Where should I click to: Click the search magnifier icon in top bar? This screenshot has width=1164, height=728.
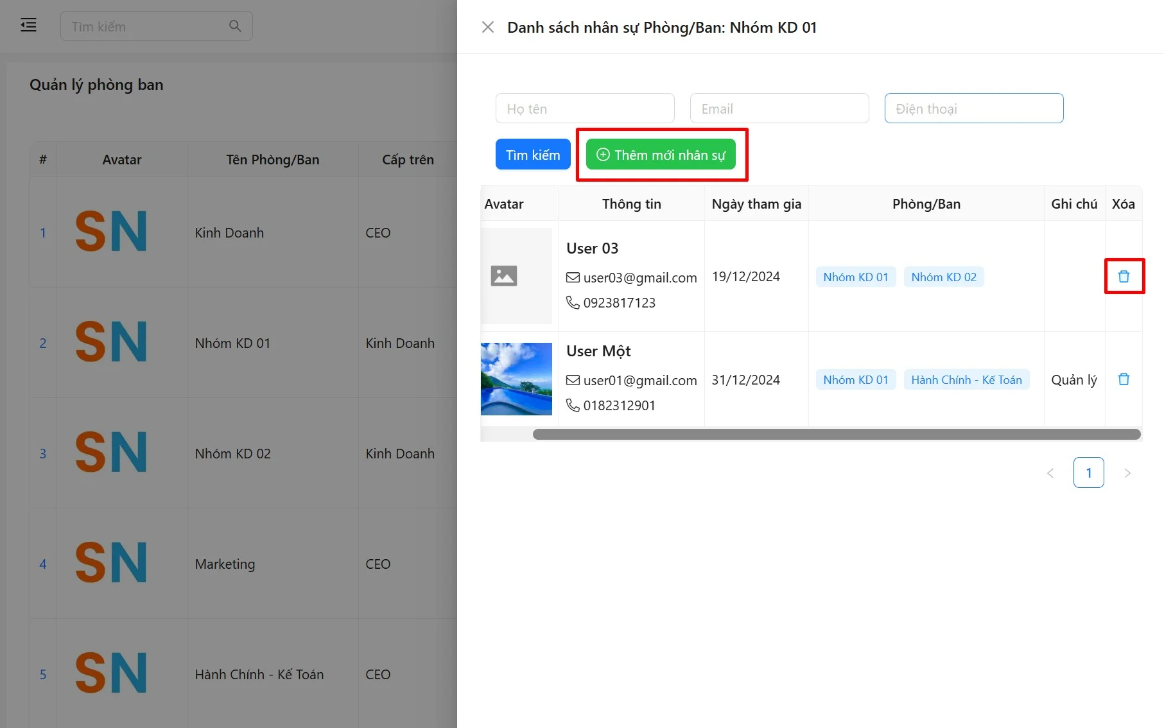pos(235,26)
